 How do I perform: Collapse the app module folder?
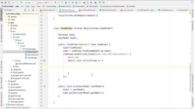point(6,22)
